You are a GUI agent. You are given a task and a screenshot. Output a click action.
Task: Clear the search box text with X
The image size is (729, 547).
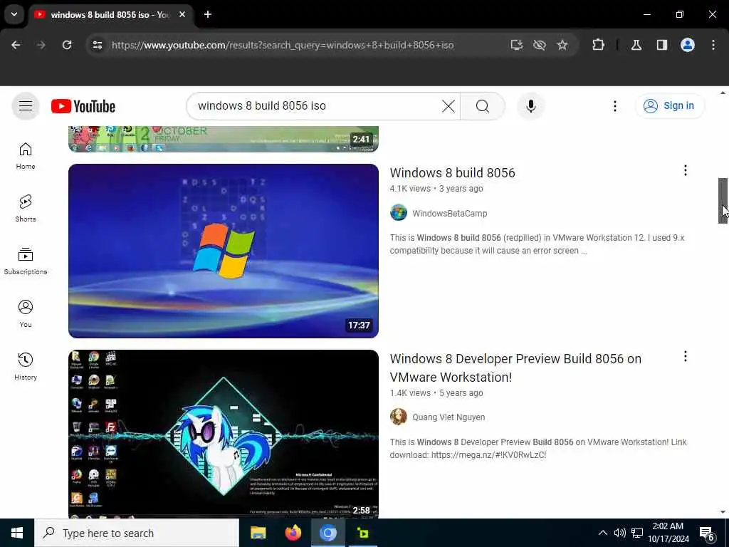pos(449,106)
